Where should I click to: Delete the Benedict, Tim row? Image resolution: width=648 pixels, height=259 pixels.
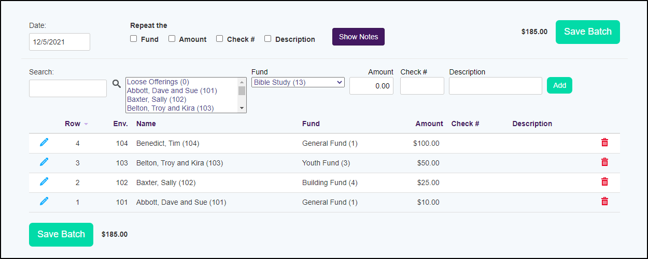pyautogui.click(x=604, y=143)
